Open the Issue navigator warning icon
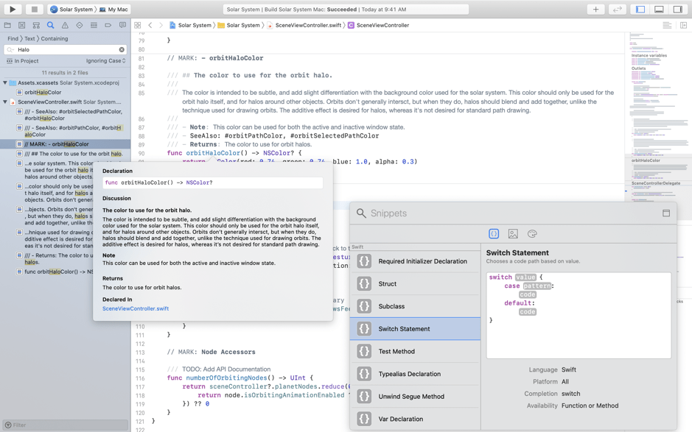Screen dimensions: 692x432 click(x=65, y=24)
